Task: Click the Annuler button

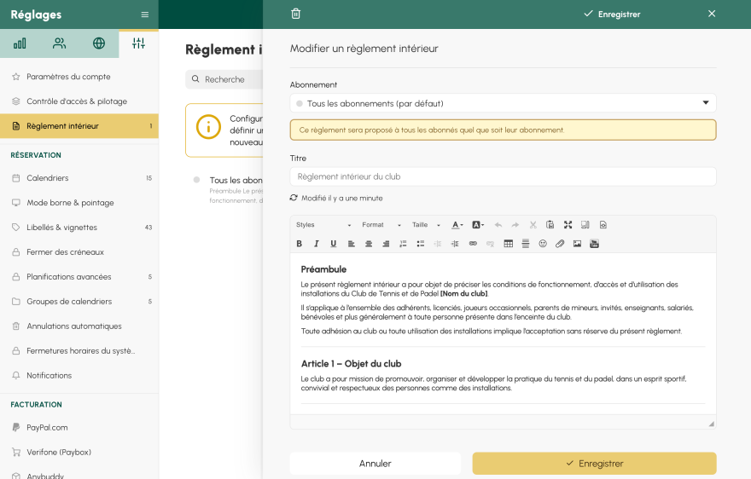Action: (x=375, y=464)
